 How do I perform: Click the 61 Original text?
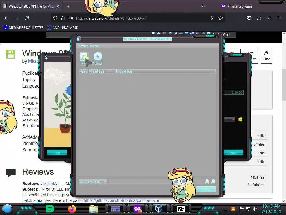256,185
